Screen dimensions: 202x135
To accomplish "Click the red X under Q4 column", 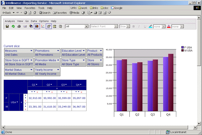I will [81, 92].
